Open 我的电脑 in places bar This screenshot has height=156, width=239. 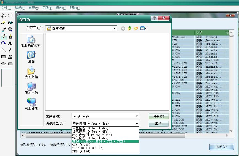tap(31, 89)
